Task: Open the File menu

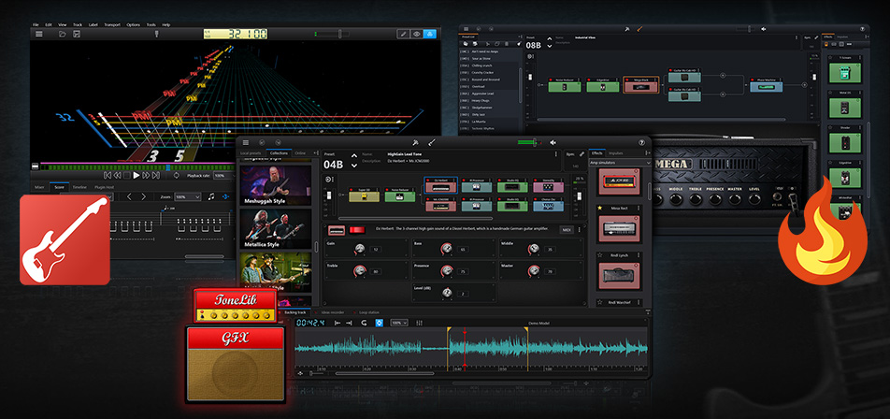Action: coord(36,25)
